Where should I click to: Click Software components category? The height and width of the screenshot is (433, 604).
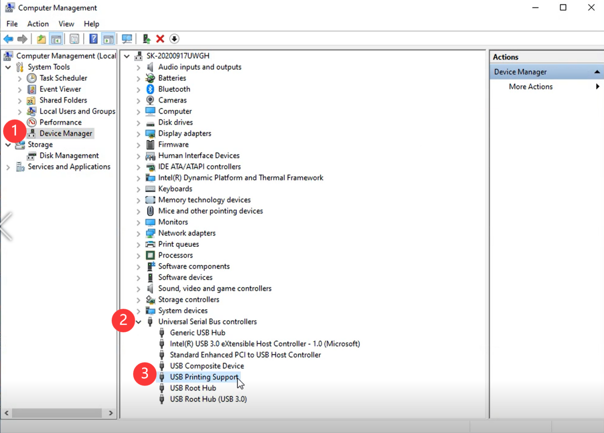[194, 267]
